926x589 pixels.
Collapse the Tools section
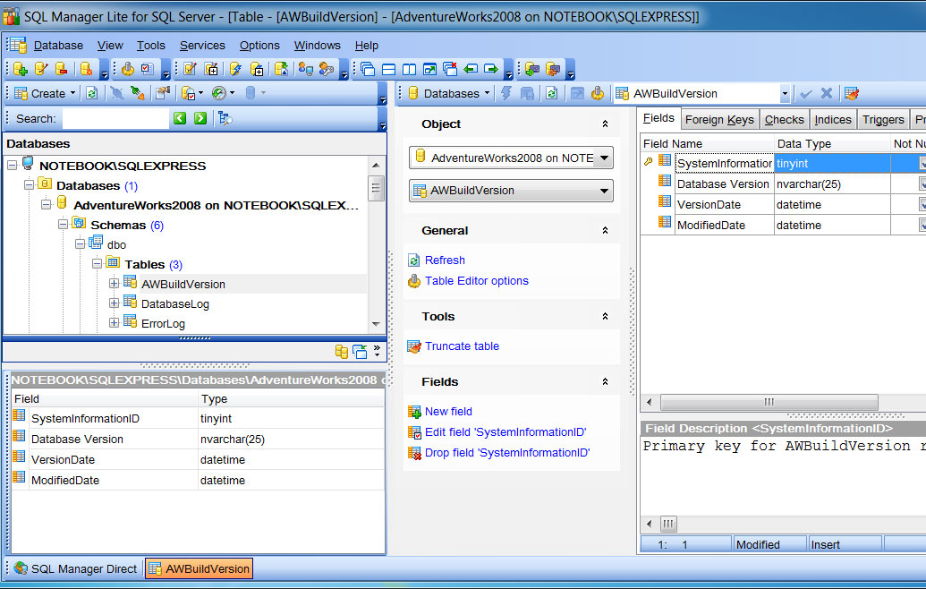[x=605, y=317]
